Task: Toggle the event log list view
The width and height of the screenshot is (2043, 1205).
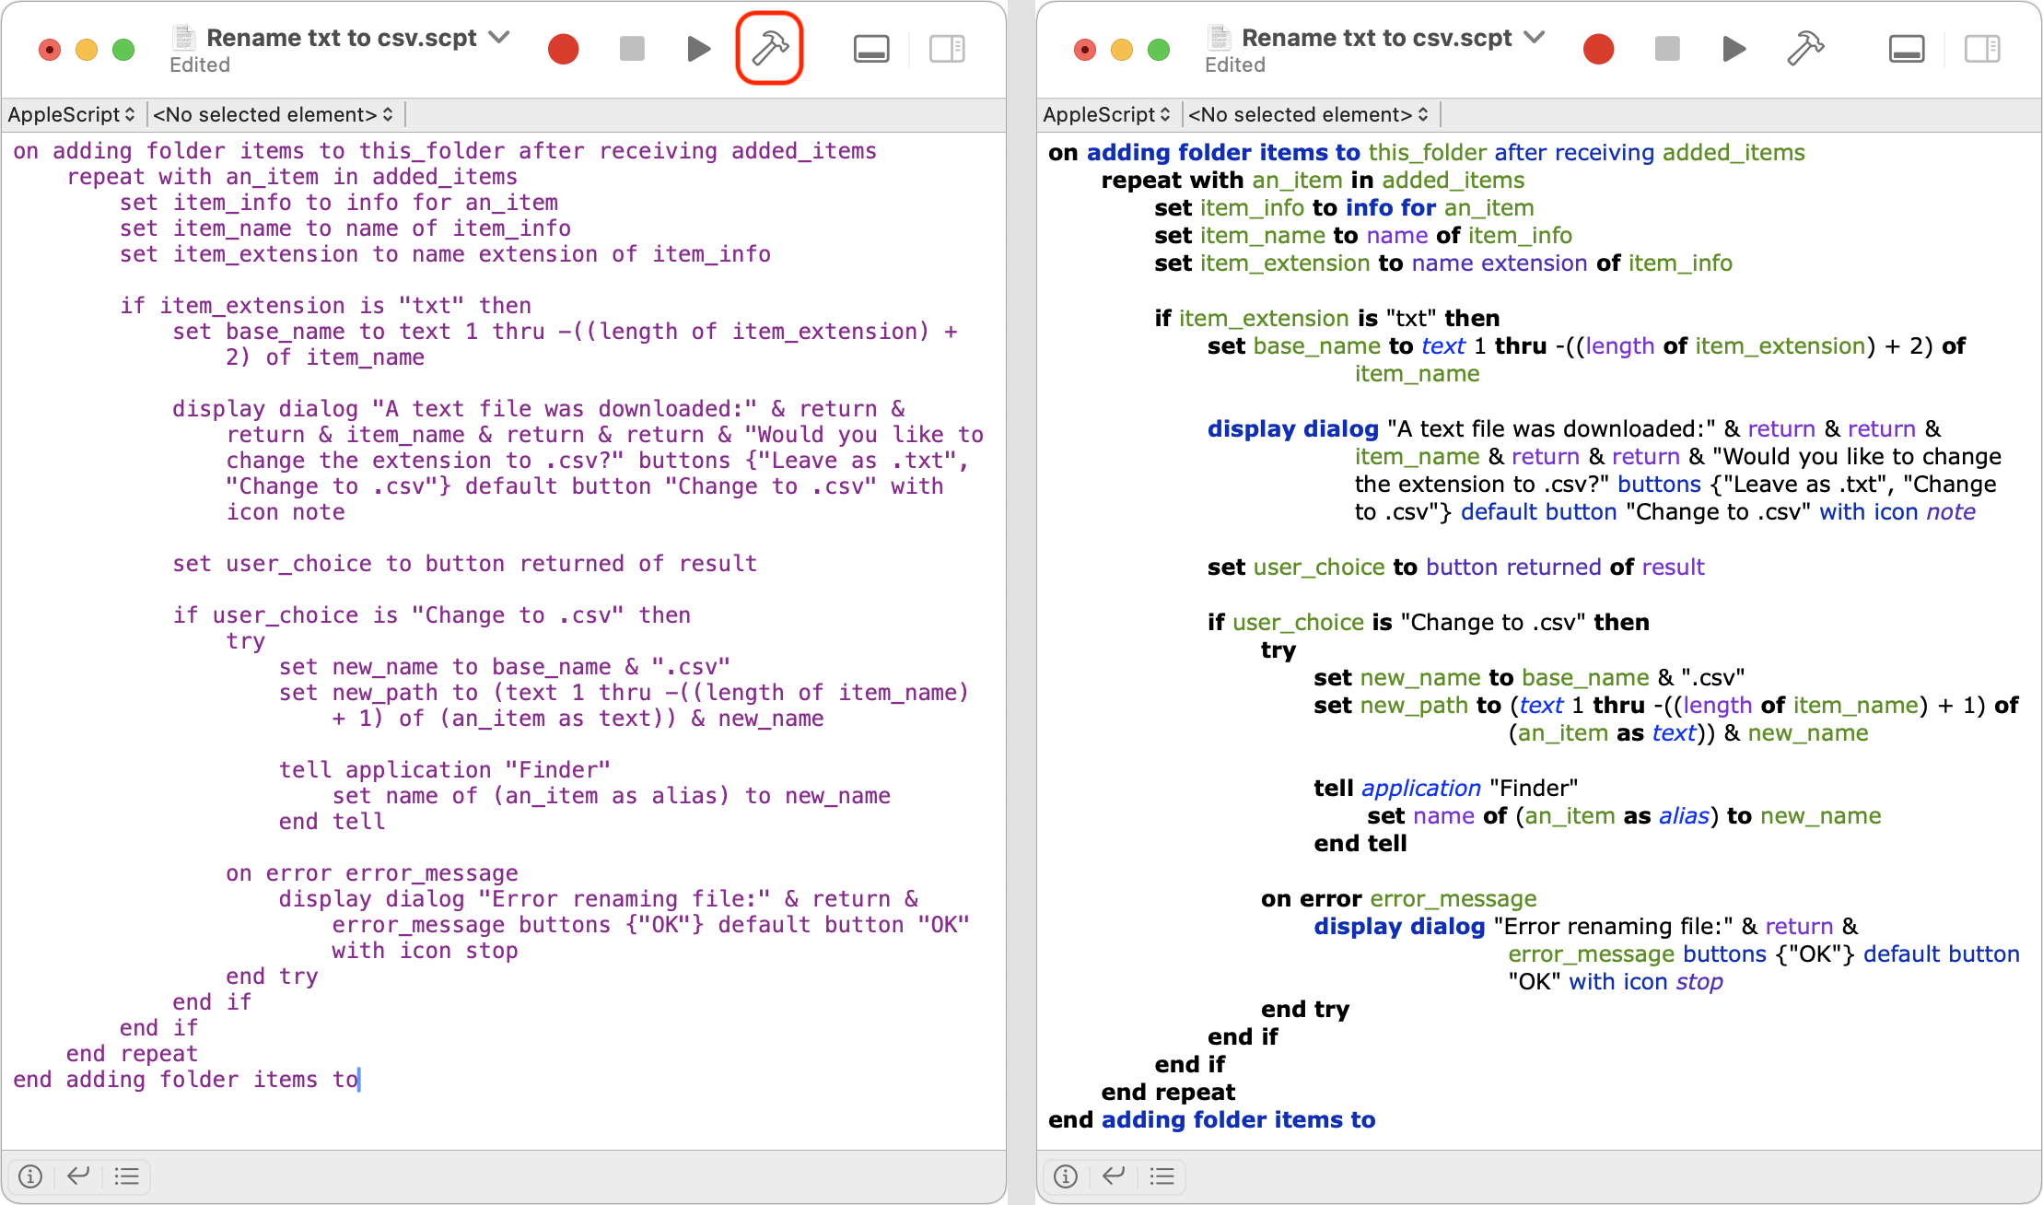Action: (126, 1176)
